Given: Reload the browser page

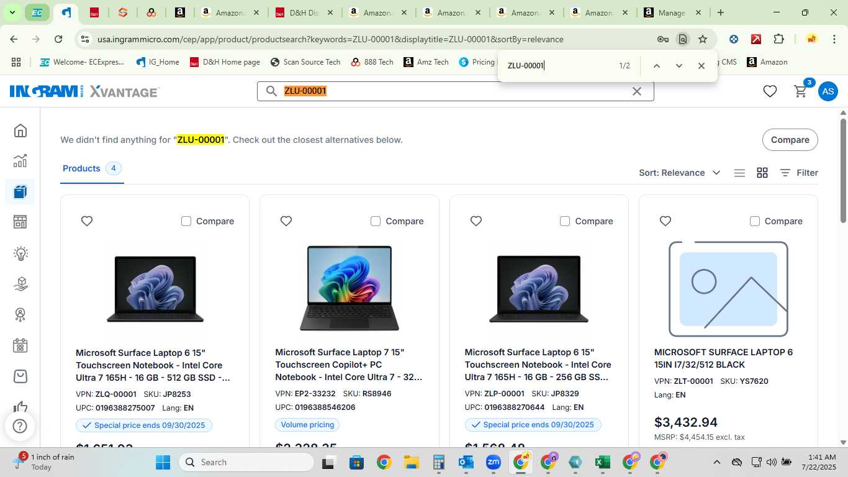Looking at the screenshot, I should pos(58,39).
